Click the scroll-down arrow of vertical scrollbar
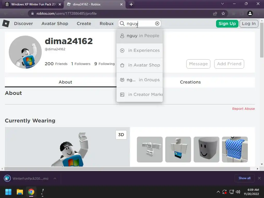 coord(262,164)
